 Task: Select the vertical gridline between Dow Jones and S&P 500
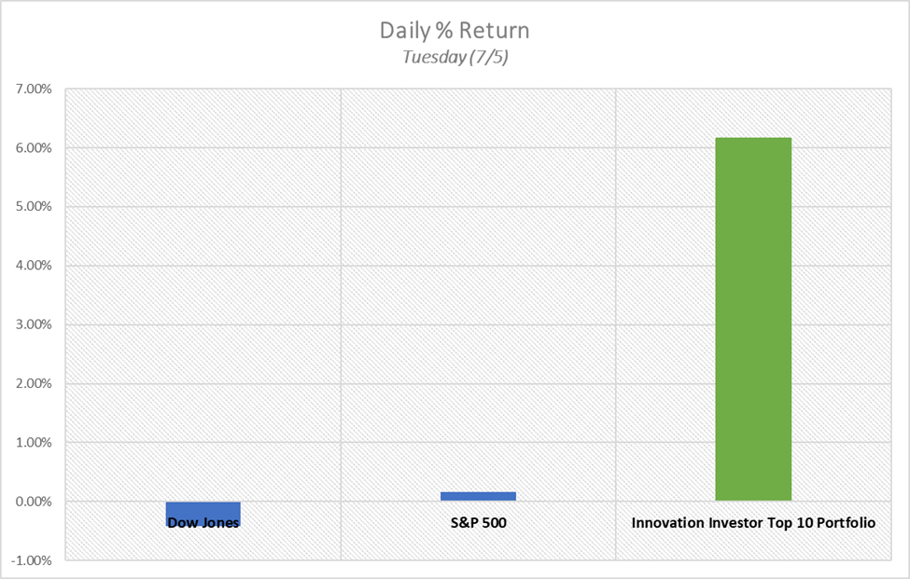coord(341,280)
